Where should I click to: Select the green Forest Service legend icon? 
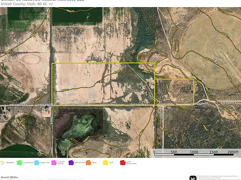20,162
